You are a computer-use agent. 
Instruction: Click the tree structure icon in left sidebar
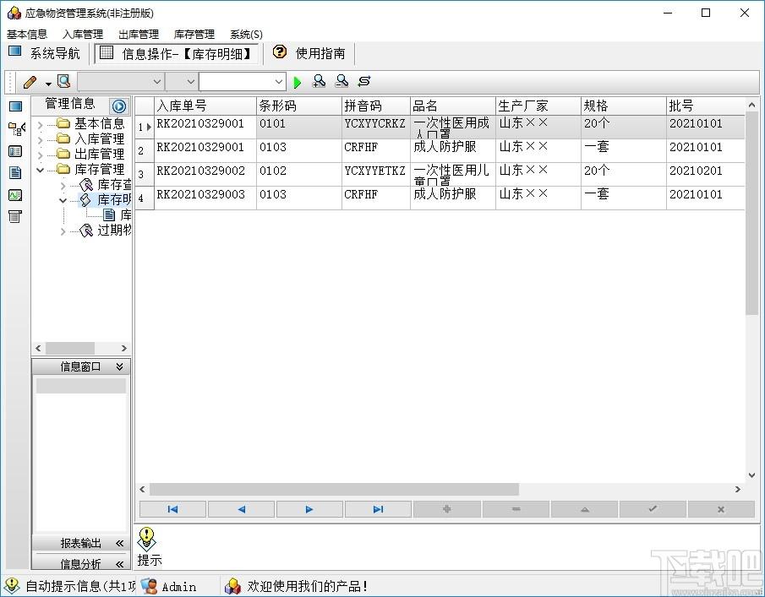click(17, 128)
